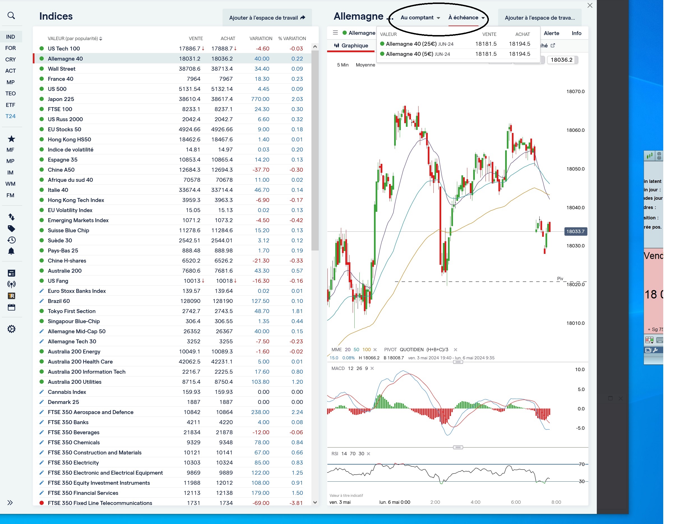The image size is (675, 524).
Task: Open the alerts bell icon
Action: point(11,251)
